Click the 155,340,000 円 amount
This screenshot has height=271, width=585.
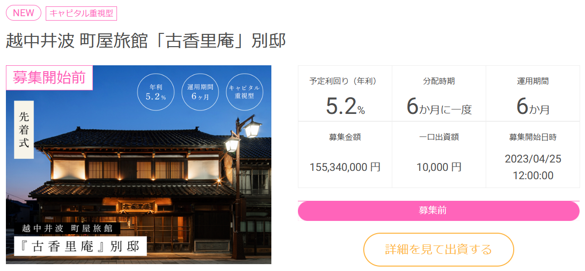tap(345, 167)
